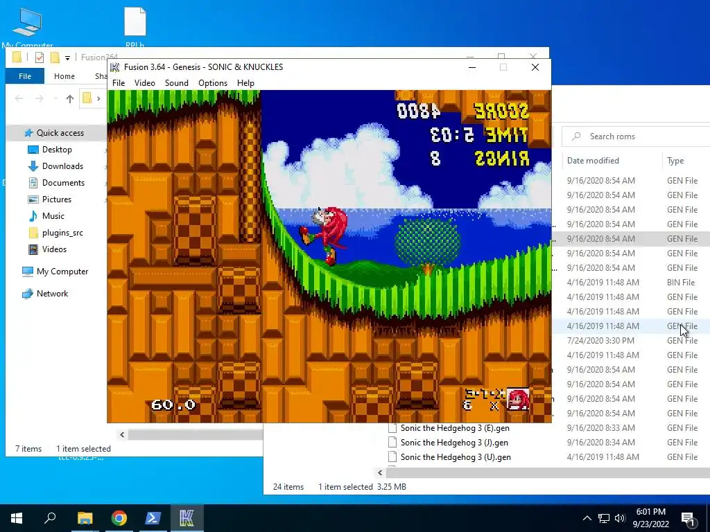Screen dimensions: 710x532
Task: Launch Google Chrome from the taskbar
Action: click(x=119, y=518)
